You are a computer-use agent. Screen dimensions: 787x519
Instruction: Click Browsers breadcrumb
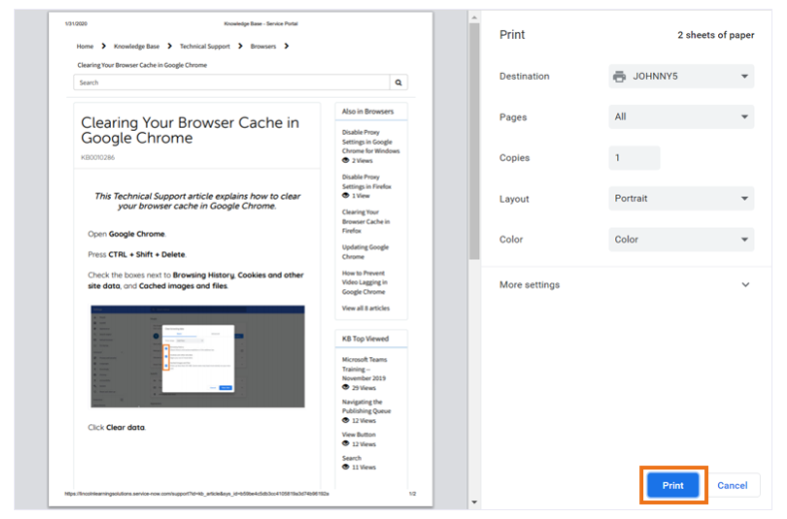pos(263,46)
